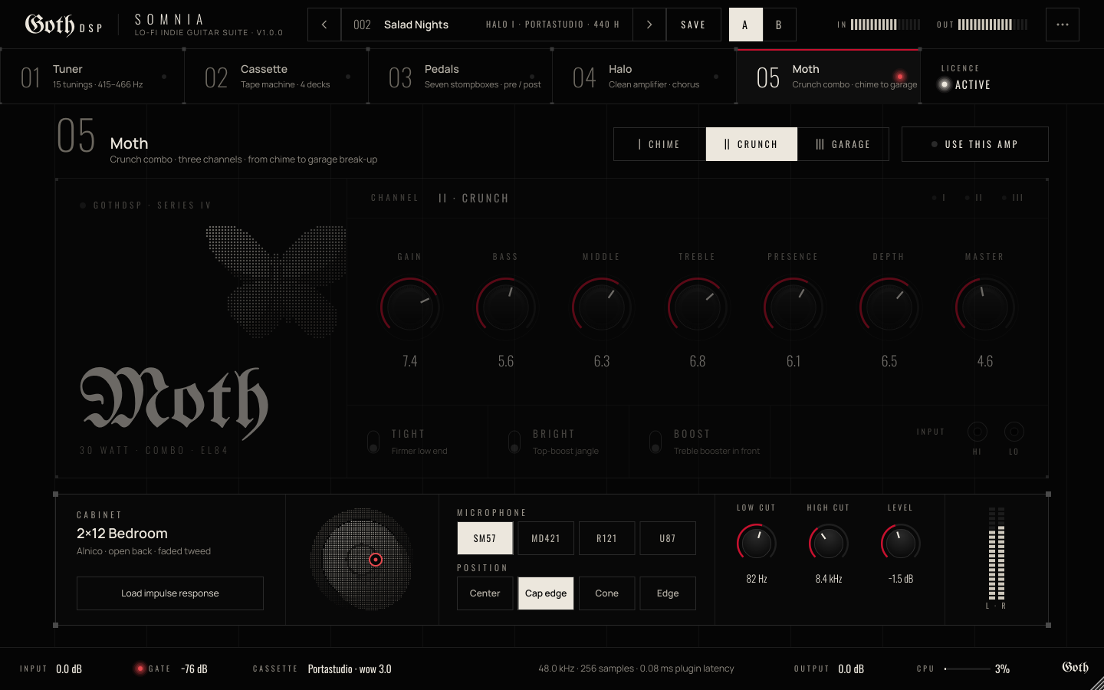Screen dimensions: 1104x690
Task: Click the PRESENCE knob
Action: [x=793, y=307]
